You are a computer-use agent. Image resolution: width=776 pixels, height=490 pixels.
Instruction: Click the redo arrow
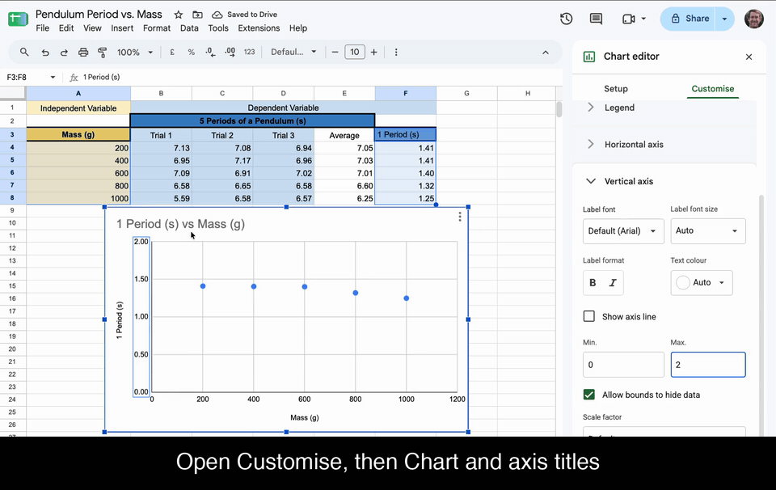[x=64, y=53]
